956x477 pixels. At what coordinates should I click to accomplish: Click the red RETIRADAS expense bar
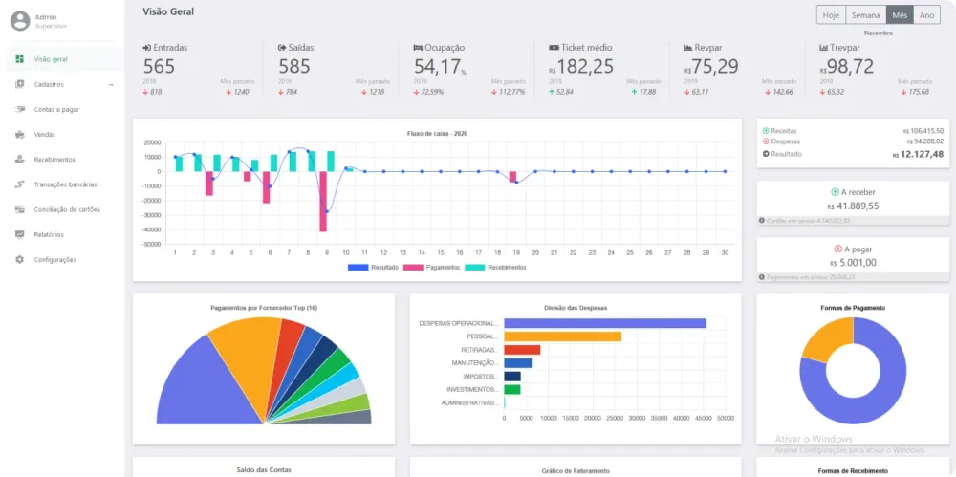click(522, 350)
